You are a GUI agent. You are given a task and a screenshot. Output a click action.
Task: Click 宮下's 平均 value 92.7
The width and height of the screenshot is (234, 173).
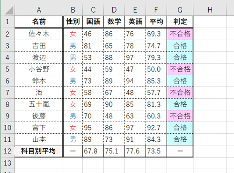(156, 128)
